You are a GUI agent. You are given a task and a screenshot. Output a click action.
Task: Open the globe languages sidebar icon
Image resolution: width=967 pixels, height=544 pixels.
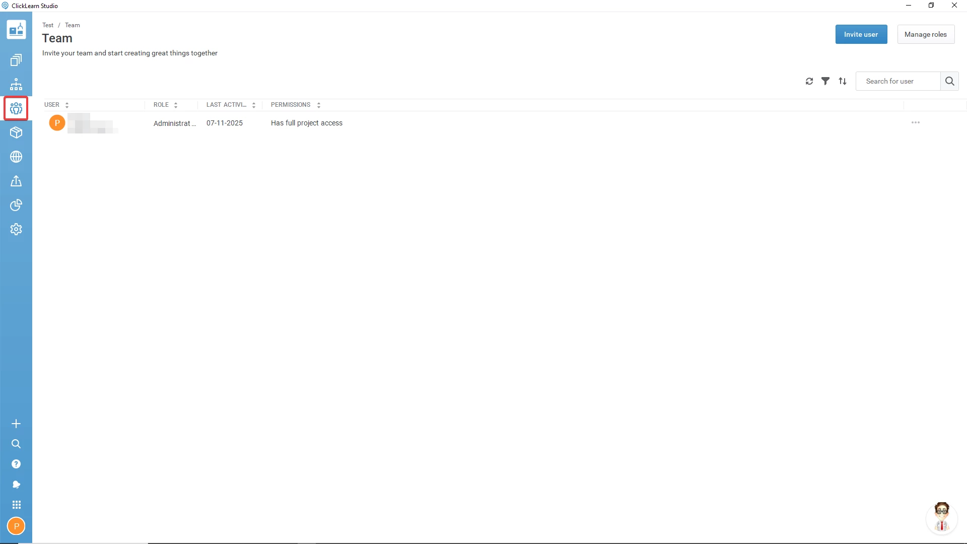pos(16,157)
